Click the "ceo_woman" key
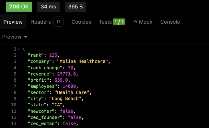Viewport: 209px width, 128px height. coord(42,123)
